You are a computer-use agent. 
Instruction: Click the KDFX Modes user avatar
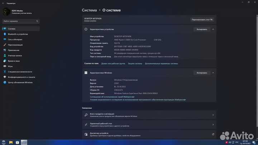click(6, 12)
